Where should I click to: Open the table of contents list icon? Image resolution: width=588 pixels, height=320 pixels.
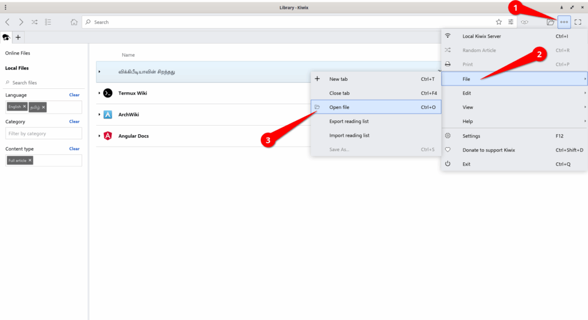48,22
